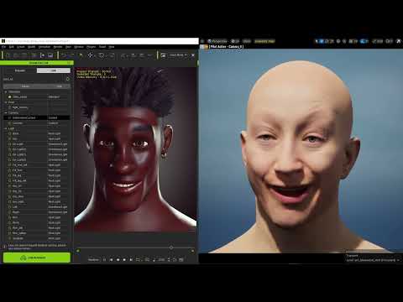
Task: Open the File menu in iClone
Action: pos(3,47)
